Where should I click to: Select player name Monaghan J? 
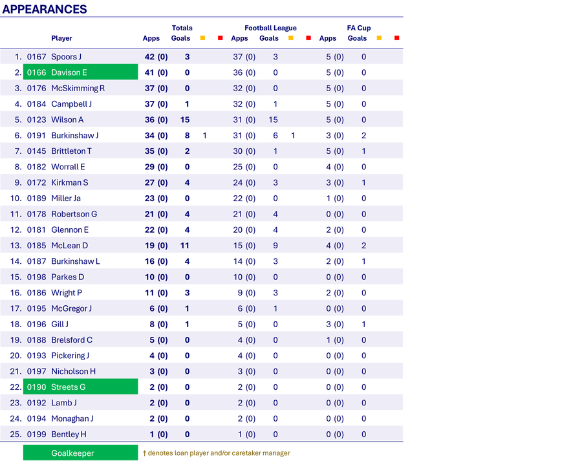point(72,419)
